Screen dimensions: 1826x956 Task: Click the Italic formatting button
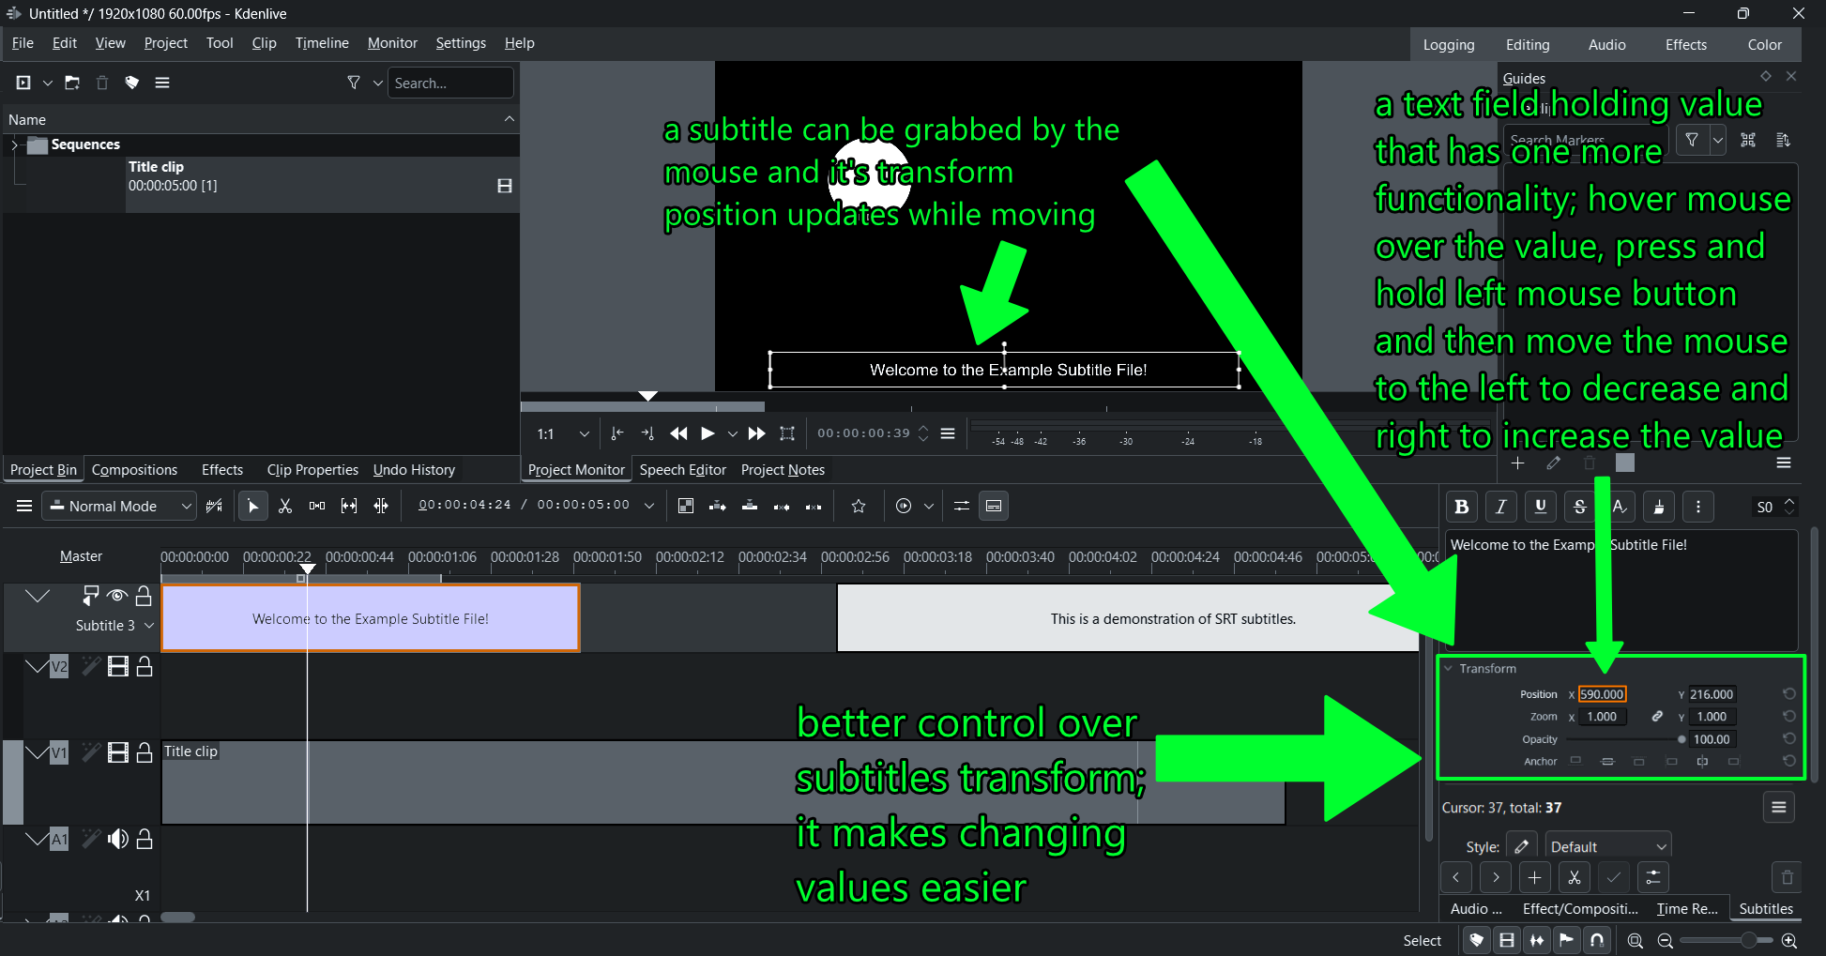1500,507
